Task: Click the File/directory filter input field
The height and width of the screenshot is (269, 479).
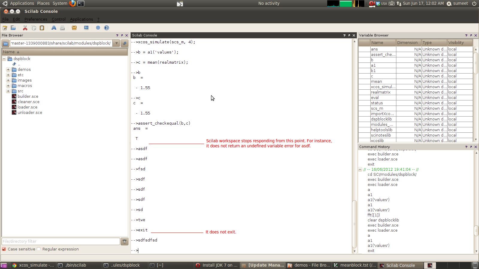Action: tap(61, 242)
